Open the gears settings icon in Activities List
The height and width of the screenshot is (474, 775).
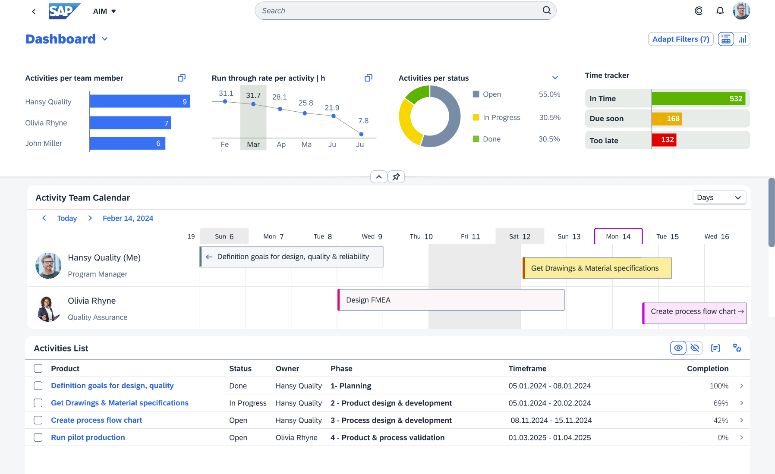(737, 348)
